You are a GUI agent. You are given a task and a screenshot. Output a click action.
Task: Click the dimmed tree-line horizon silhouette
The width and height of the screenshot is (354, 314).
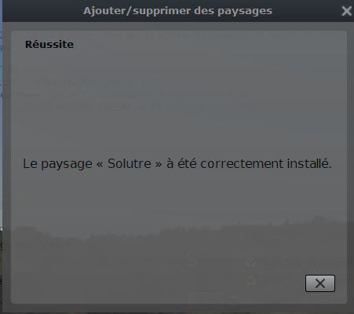(179, 230)
